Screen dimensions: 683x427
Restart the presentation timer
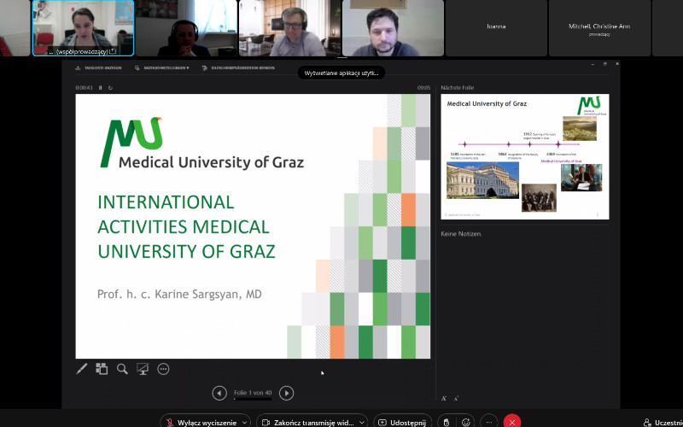click(x=110, y=87)
